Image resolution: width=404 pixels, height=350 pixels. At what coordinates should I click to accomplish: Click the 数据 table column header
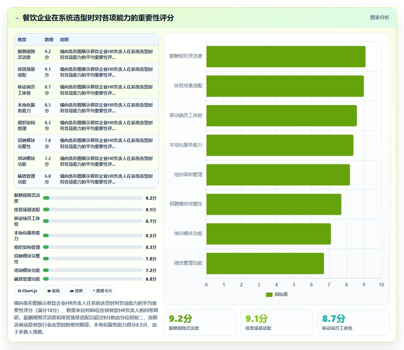pyautogui.click(x=49, y=40)
